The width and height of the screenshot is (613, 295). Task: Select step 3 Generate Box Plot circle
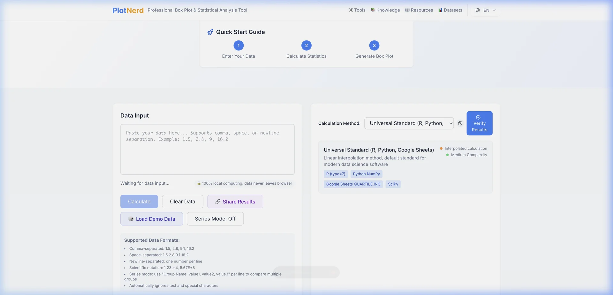coord(374,46)
